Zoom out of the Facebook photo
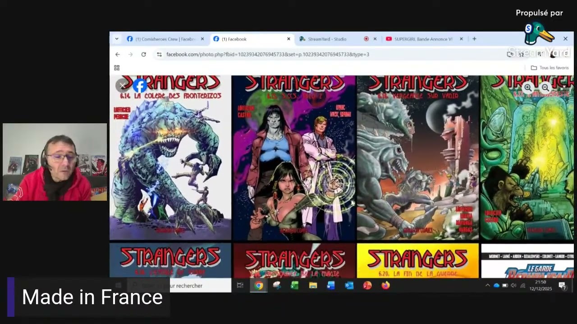The width and height of the screenshot is (577, 324). 545,88
